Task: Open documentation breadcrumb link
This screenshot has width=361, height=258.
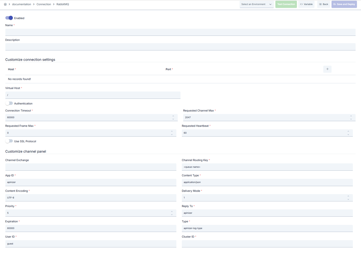Action: click(x=22, y=4)
